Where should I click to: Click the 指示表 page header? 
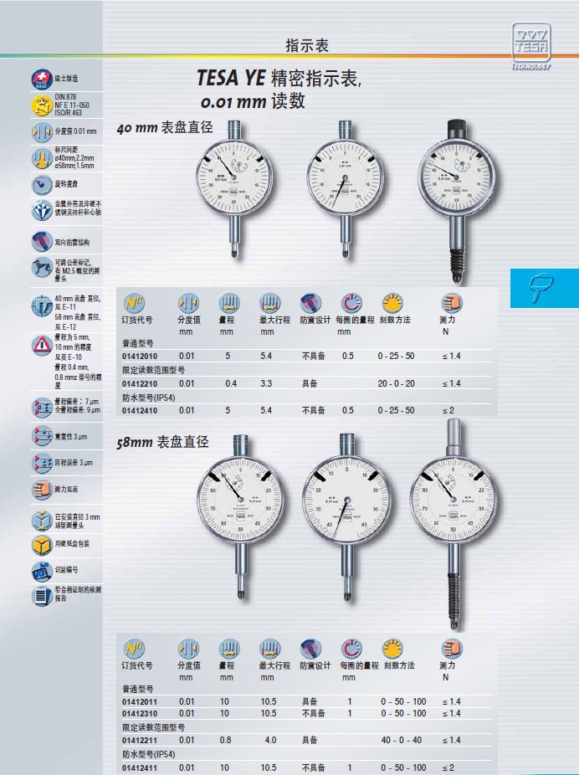click(307, 46)
